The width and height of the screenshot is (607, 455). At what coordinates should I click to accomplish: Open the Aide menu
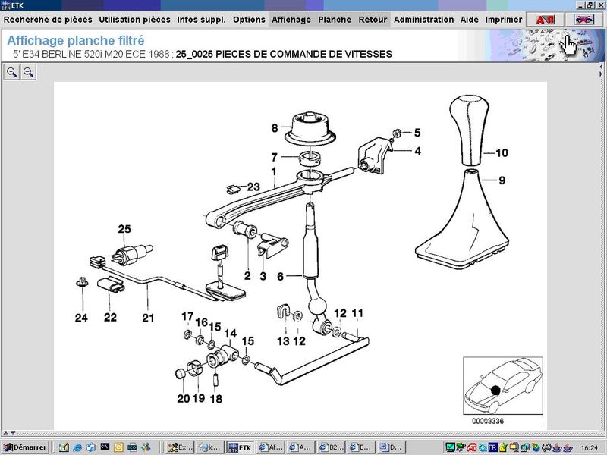point(469,20)
